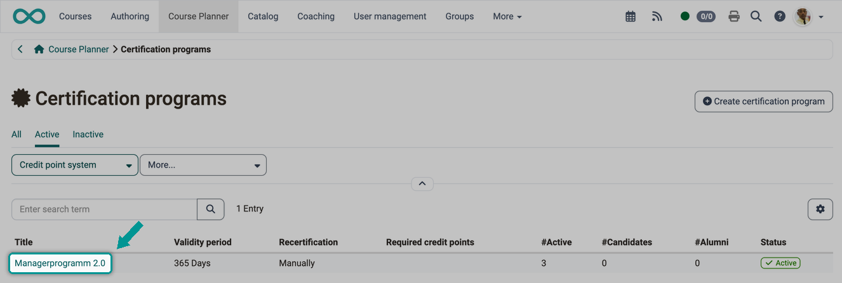Click Create certification program button
Image resolution: width=842 pixels, height=283 pixels.
tap(764, 102)
